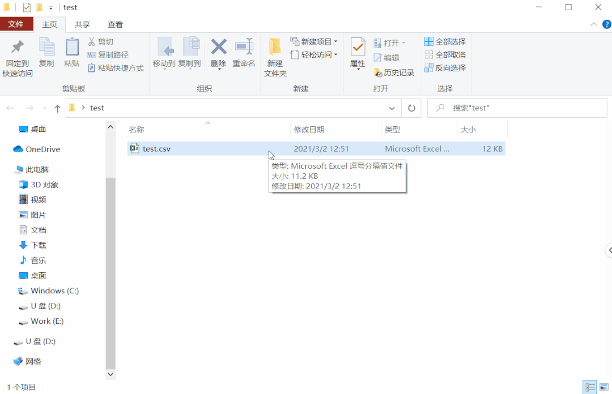Click new folder icon in title bar
Image resolution: width=612 pixels, height=394 pixels.
(x=39, y=7)
